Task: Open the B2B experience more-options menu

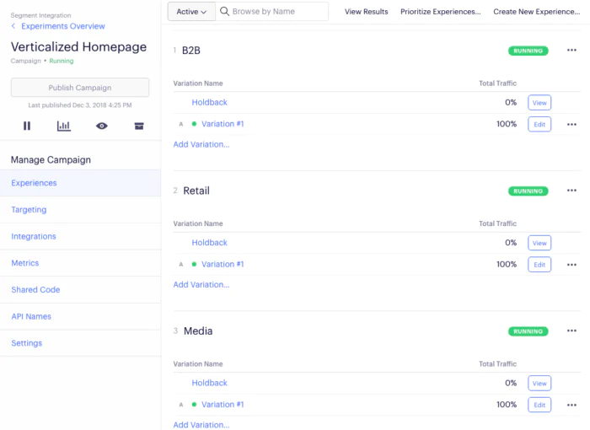Action: pyautogui.click(x=571, y=51)
